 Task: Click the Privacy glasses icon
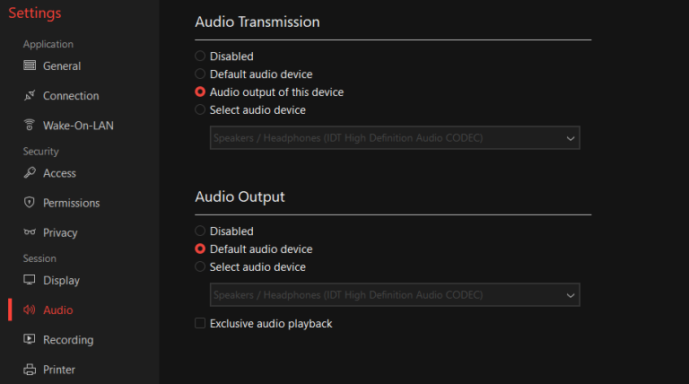point(30,232)
